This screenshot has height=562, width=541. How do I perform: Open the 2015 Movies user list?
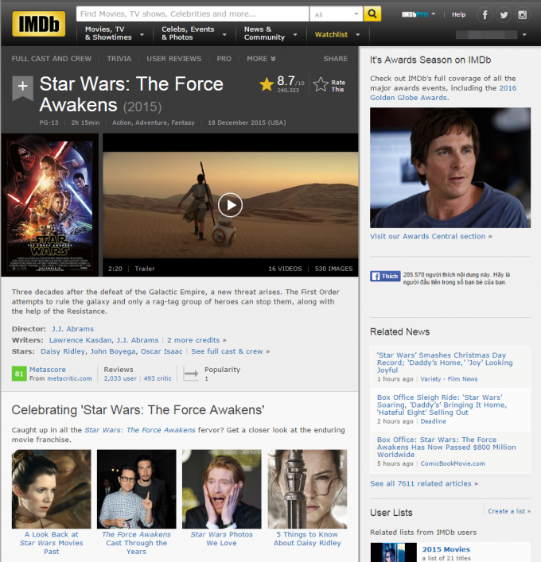pyautogui.click(x=446, y=549)
